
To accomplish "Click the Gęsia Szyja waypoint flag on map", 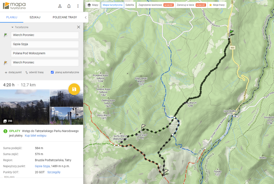I will (x=143, y=127).
